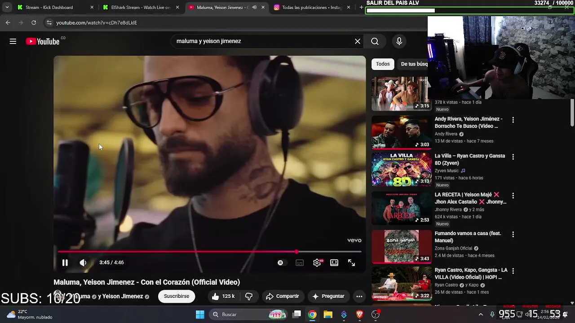Open options menu for Fumando vamos a casa

tap(513, 234)
